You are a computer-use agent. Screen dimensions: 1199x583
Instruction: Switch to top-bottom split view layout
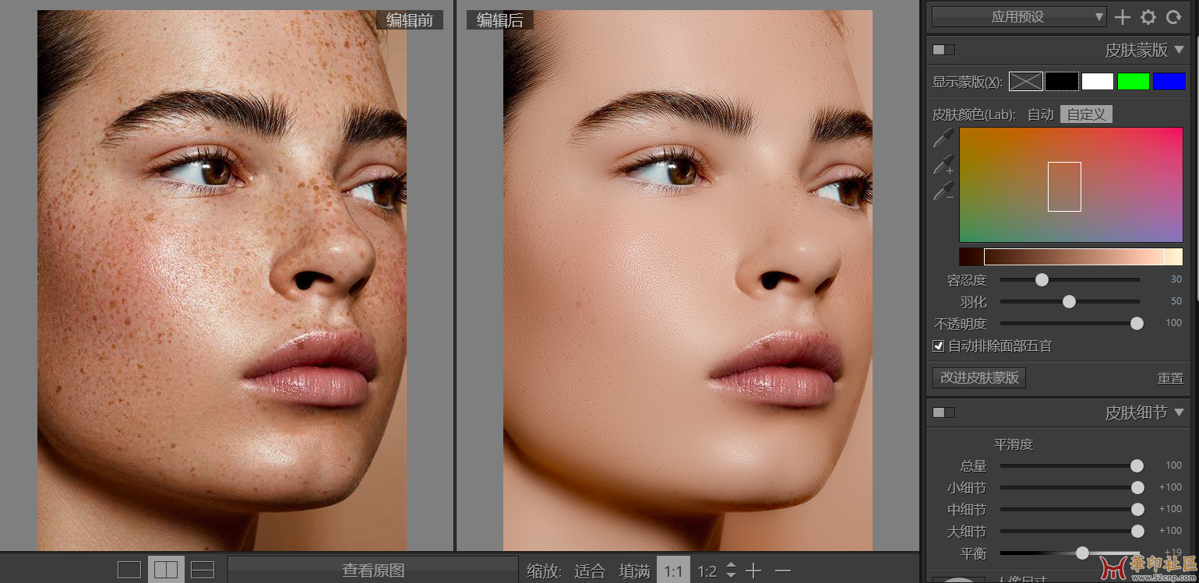click(203, 570)
